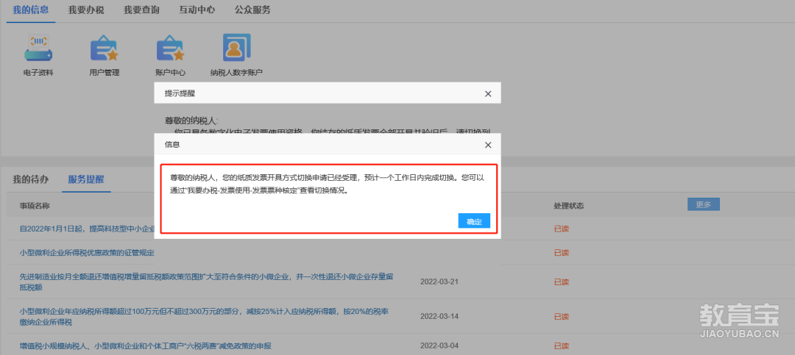Screen dimensions: 795x355
Task: Open the 小型微利企业所得税优惠政策的征管规定 link
Action: tap(87, 253)
